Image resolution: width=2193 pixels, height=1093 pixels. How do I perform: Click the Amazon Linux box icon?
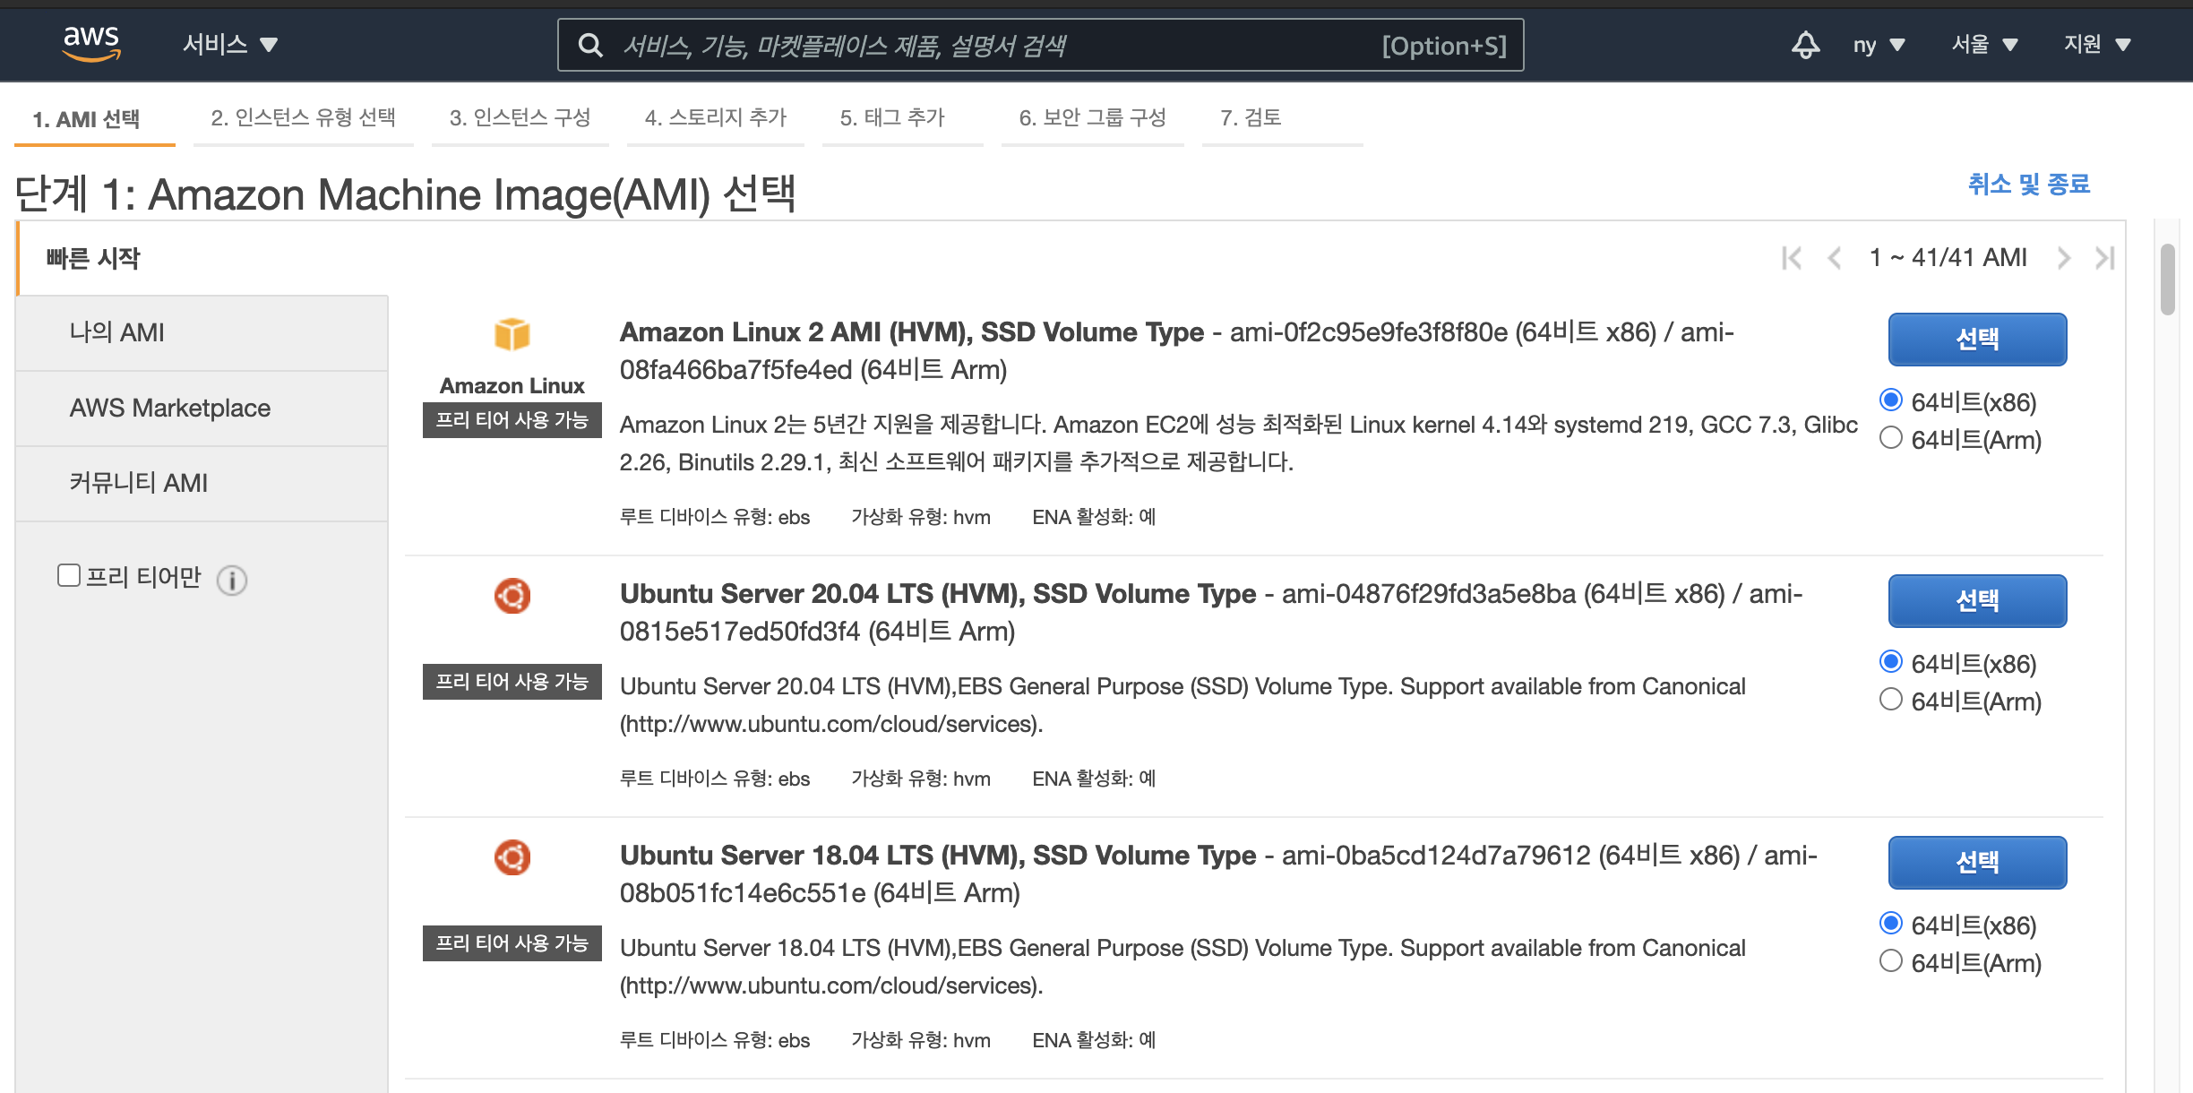coord(512,335)
